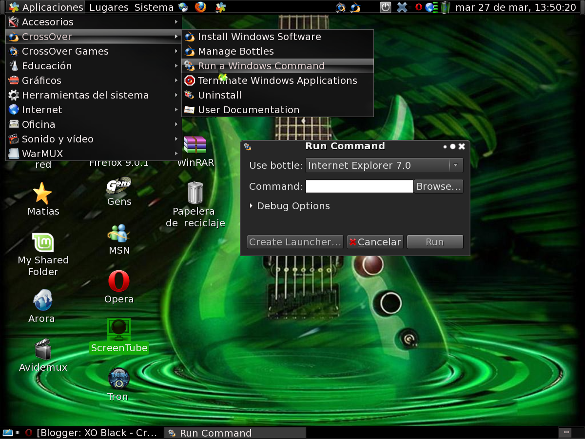
Task: Switch to Blogger XO Black taskbar window
Action: 92,433
